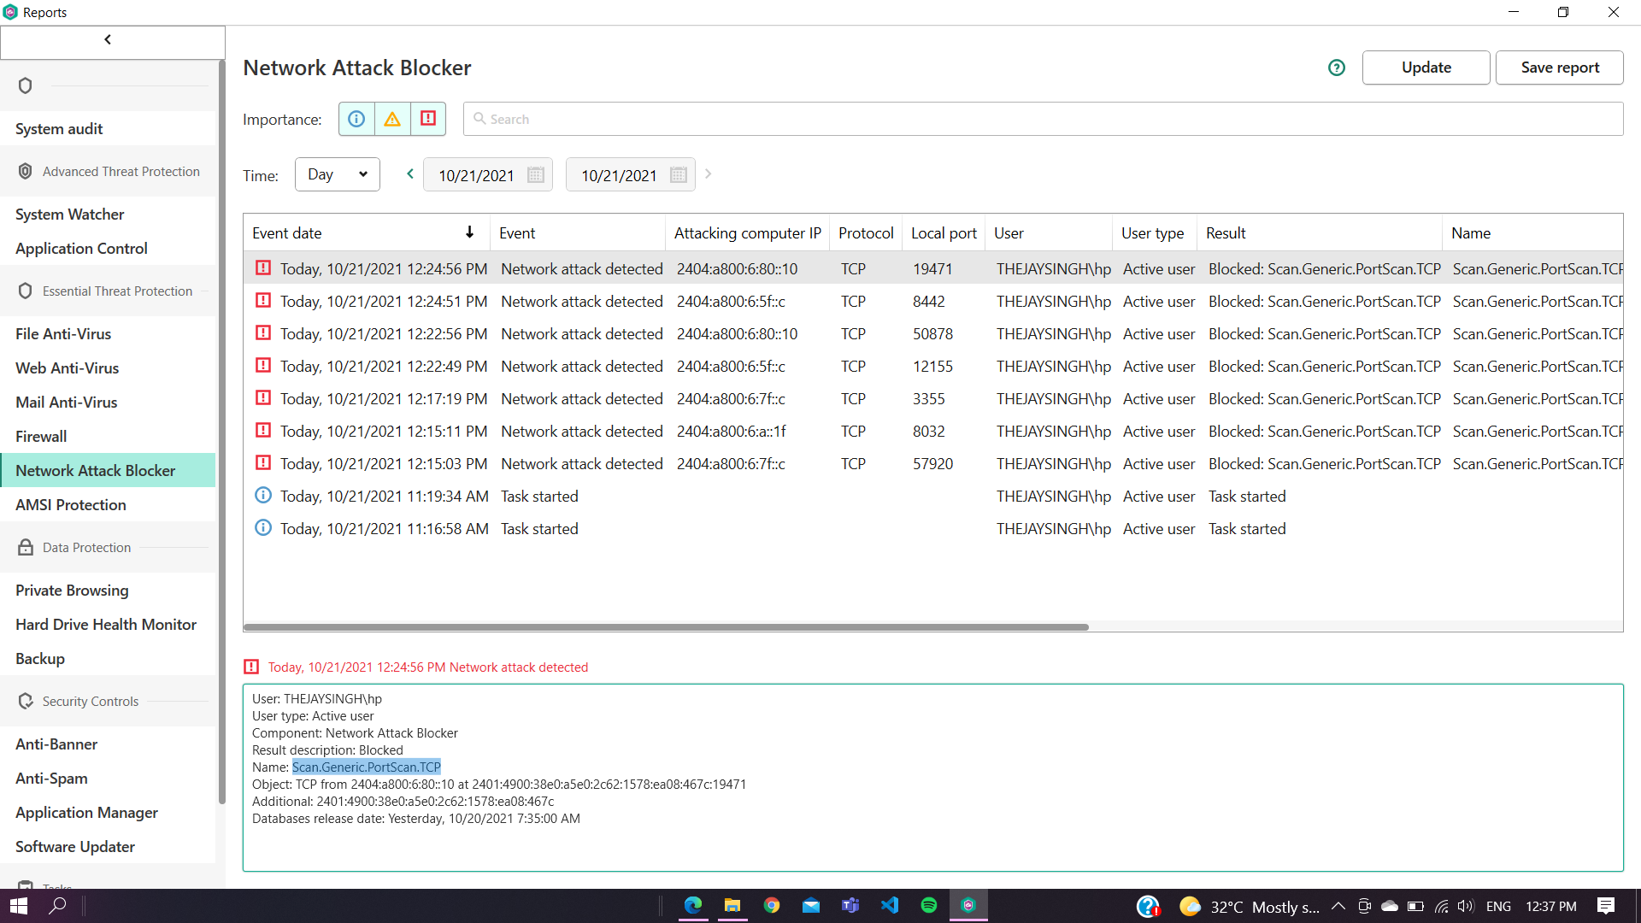Click the green help question icon

[1337, 68]
